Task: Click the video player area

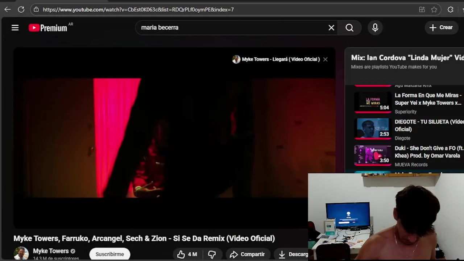Action: [x=174, y=138]
